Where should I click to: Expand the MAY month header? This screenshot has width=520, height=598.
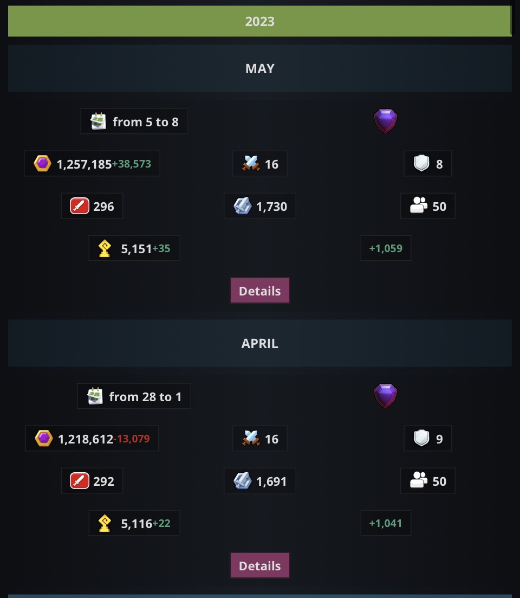pyautogui.click(x=260, y=68)
